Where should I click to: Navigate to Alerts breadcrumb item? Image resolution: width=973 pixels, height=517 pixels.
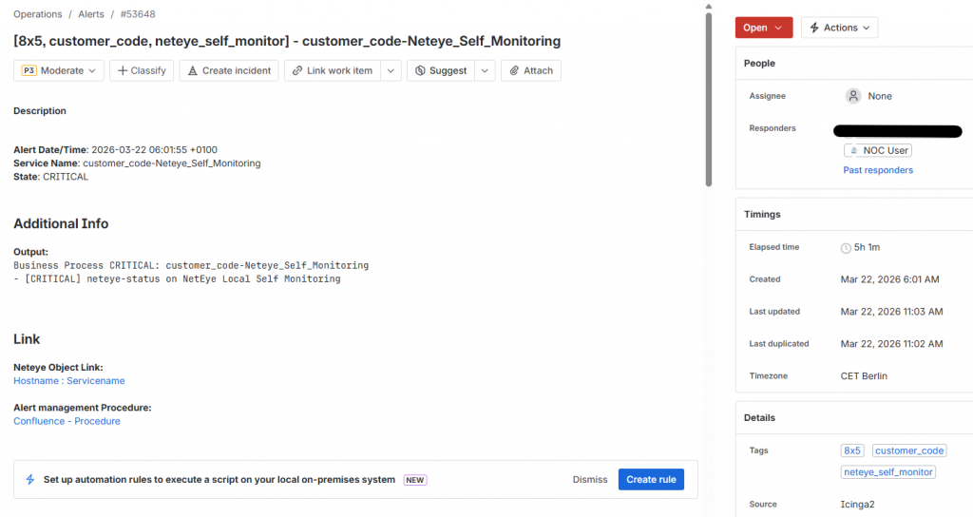pos(92,14)
